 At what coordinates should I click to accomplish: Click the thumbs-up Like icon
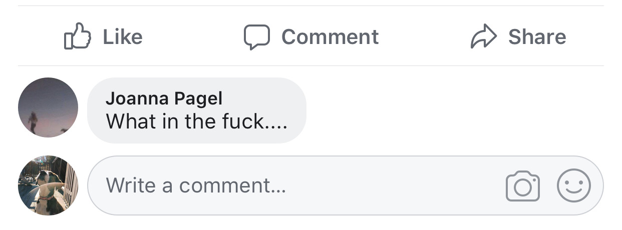point(78,36)
